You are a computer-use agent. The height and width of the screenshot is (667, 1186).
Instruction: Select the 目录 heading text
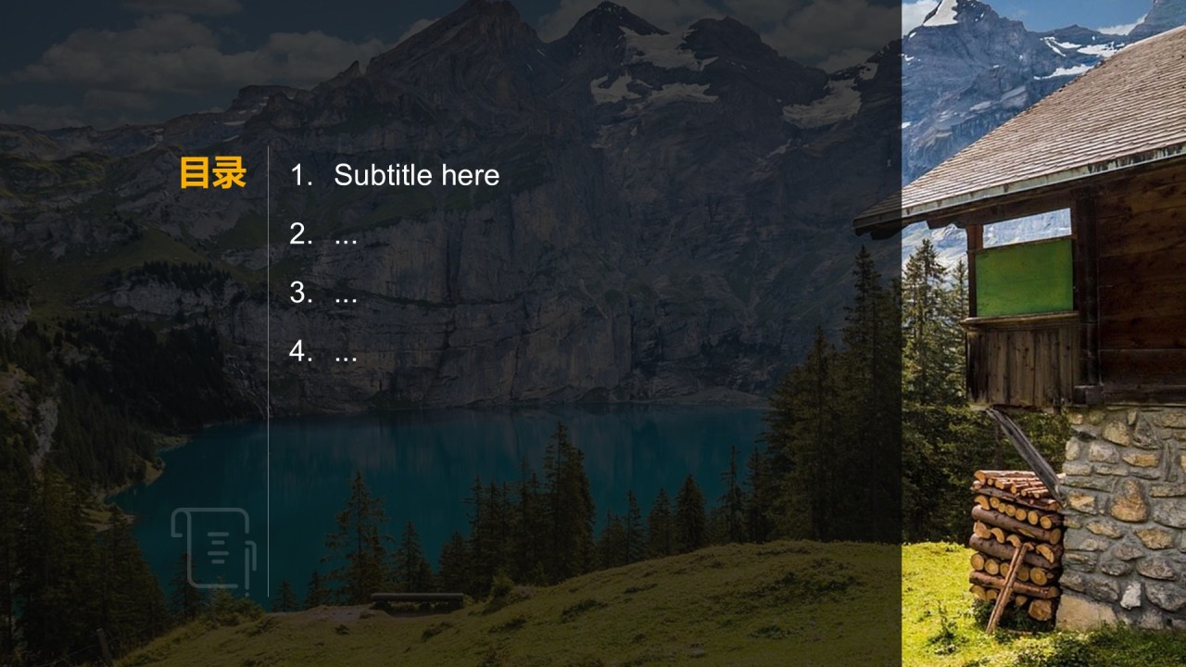[212, 174]
